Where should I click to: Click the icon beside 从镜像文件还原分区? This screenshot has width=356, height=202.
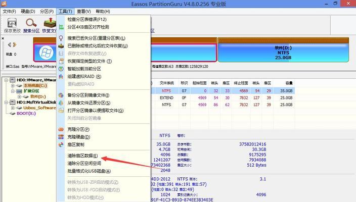(x=61, y=103)
